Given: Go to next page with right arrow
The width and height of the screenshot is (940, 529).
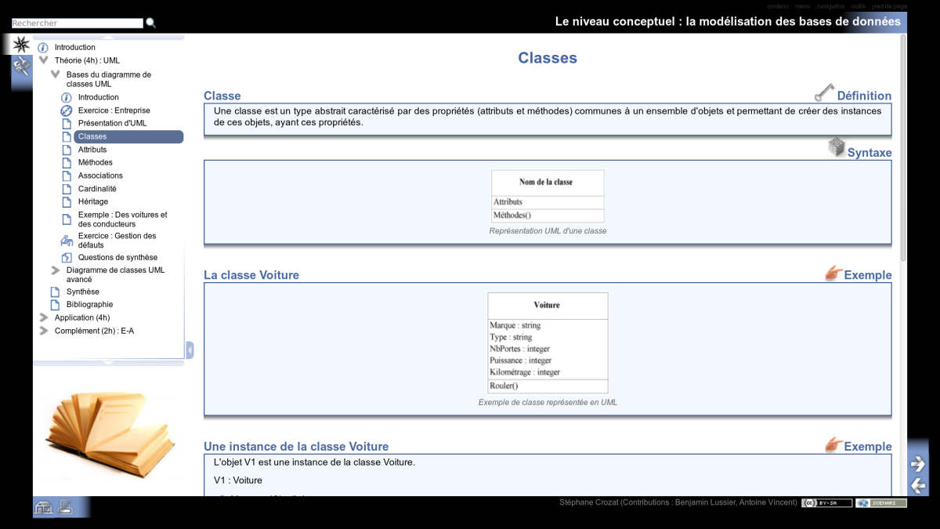Looking at the screenshot, I should pyautogui.click(x=917, y=464).
